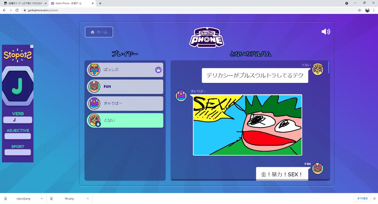Open the browser profile avatar
The height and width of the screenshot is (204, 378).
tap(367, 10)
